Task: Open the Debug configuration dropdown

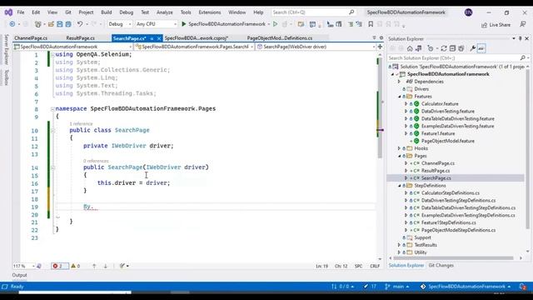Action: point(120,24)
